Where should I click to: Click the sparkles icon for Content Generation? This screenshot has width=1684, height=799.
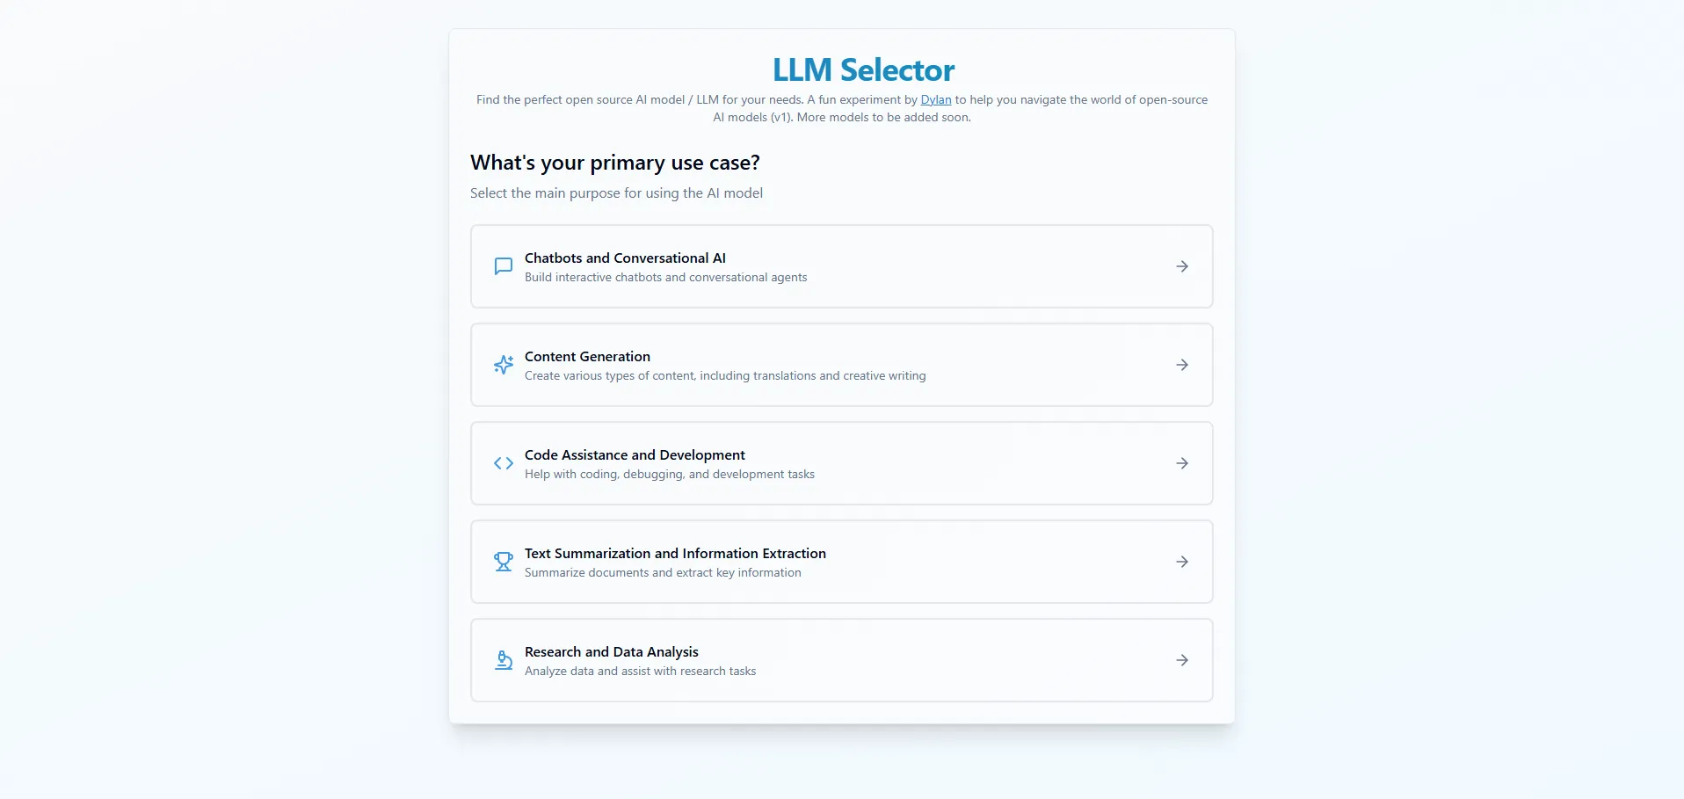[503, 365]
